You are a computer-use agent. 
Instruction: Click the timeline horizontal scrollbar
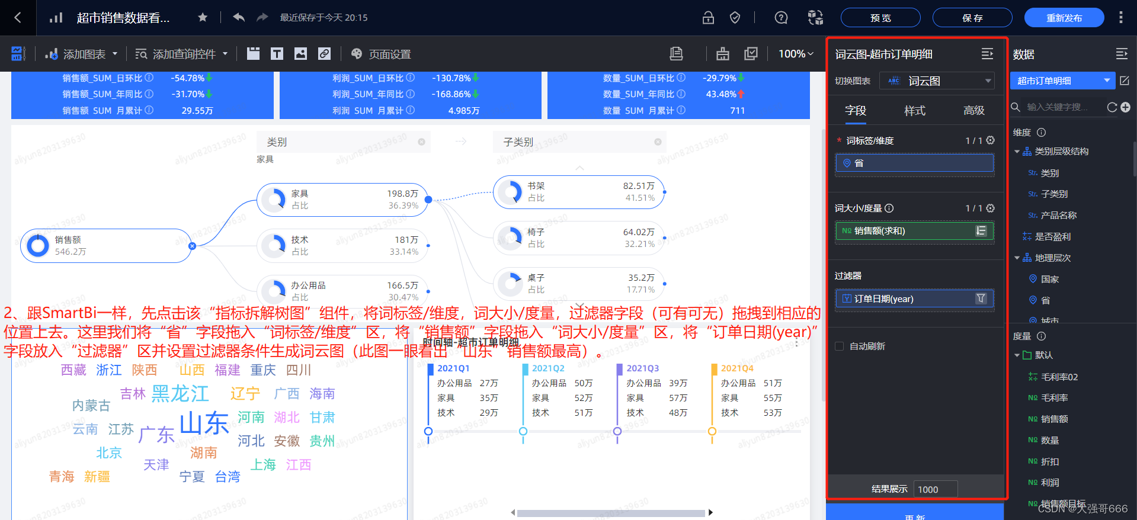pyautogui.click(x=611, y=512)
